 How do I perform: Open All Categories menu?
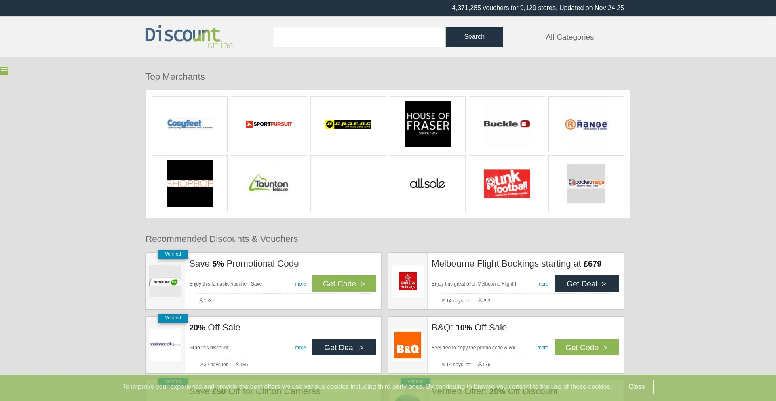pyautogui.click(x=569, y=37)
